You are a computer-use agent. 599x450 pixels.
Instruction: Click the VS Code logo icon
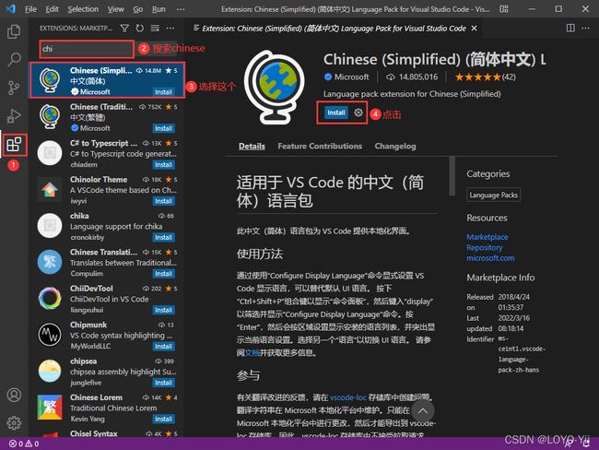point(11,8)
